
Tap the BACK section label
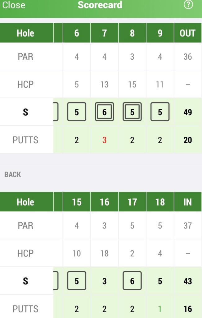[x=13, y=175]
